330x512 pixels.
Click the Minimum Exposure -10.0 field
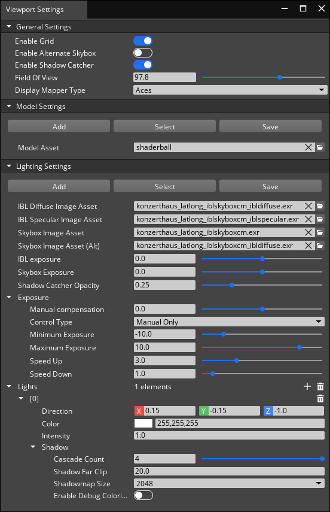point(164,334)
